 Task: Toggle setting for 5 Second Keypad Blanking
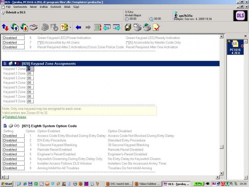[x=14, y=145]
